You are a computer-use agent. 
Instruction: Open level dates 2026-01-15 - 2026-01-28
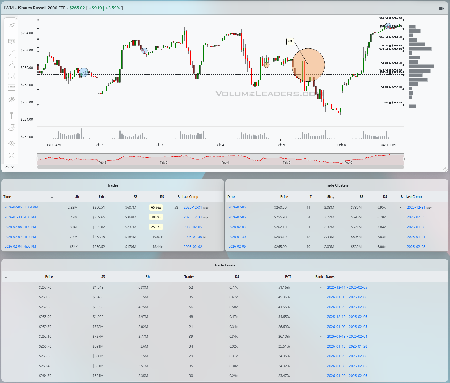coord(347,346)
